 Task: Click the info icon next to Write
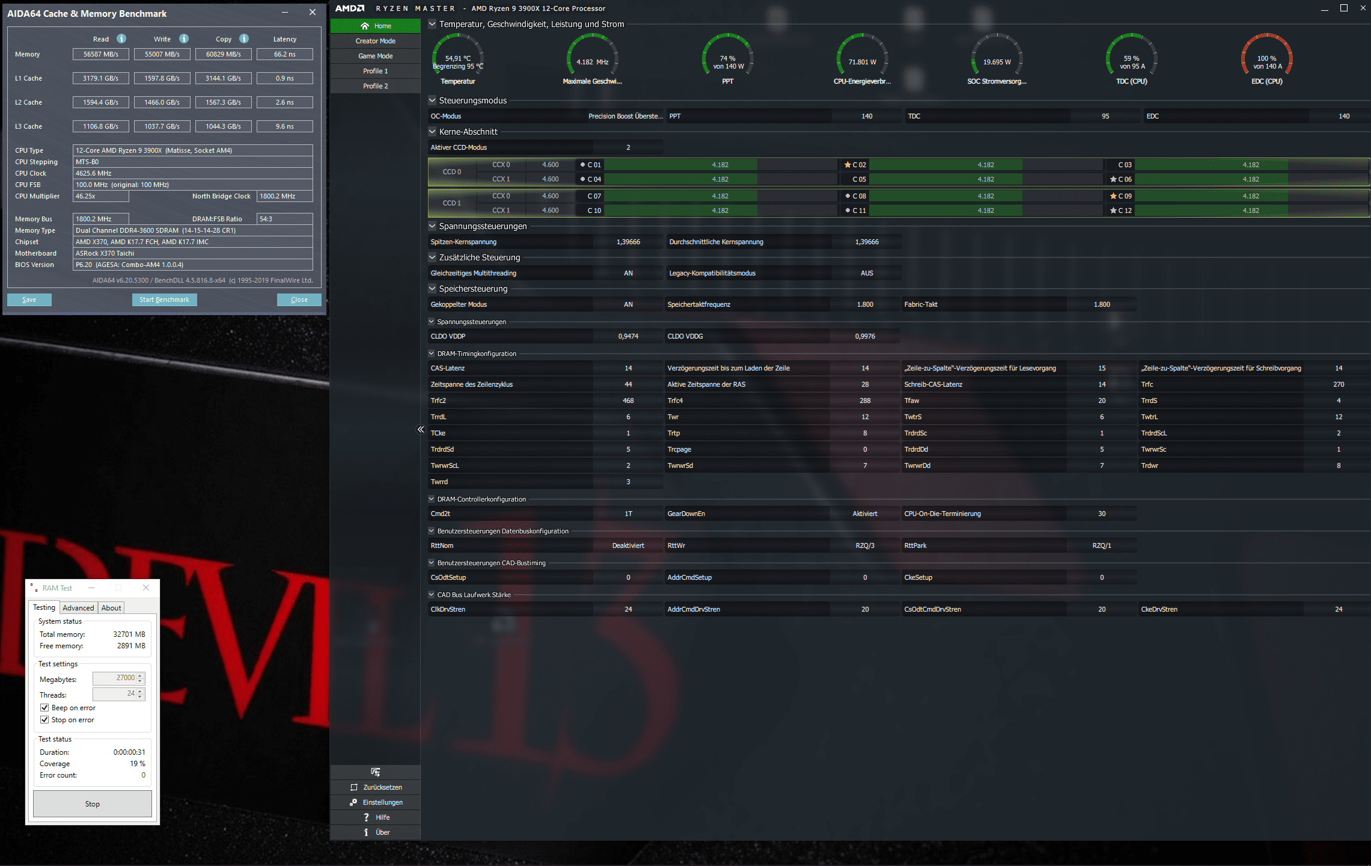click(x=184, y=38)
